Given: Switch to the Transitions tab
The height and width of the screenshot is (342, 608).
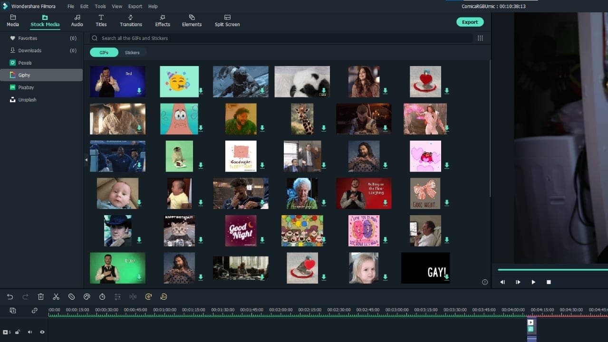Looking at the screenshot, I should 131,21.
